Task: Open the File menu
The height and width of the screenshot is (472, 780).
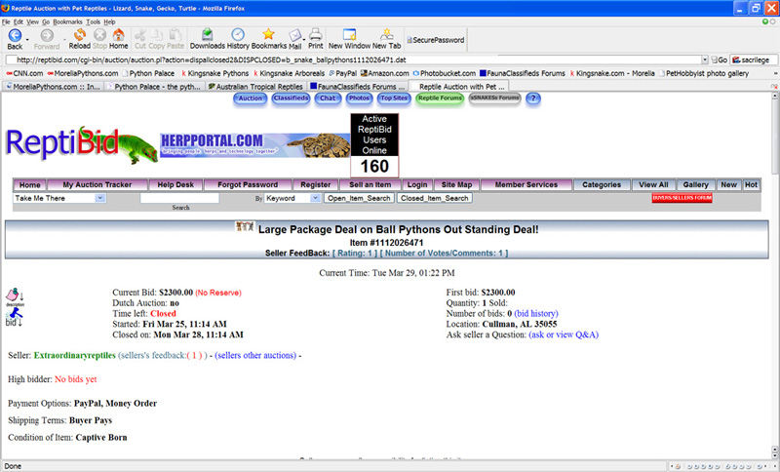Action: pos(6,21)
